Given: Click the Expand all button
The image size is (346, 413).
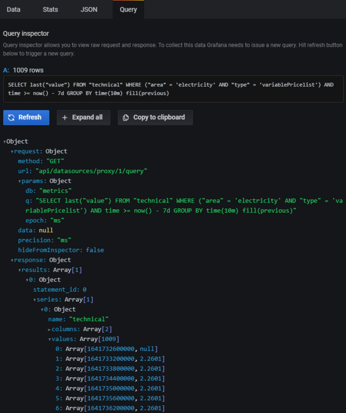Looking at the screenshot, I should click(x=84, y=117).
